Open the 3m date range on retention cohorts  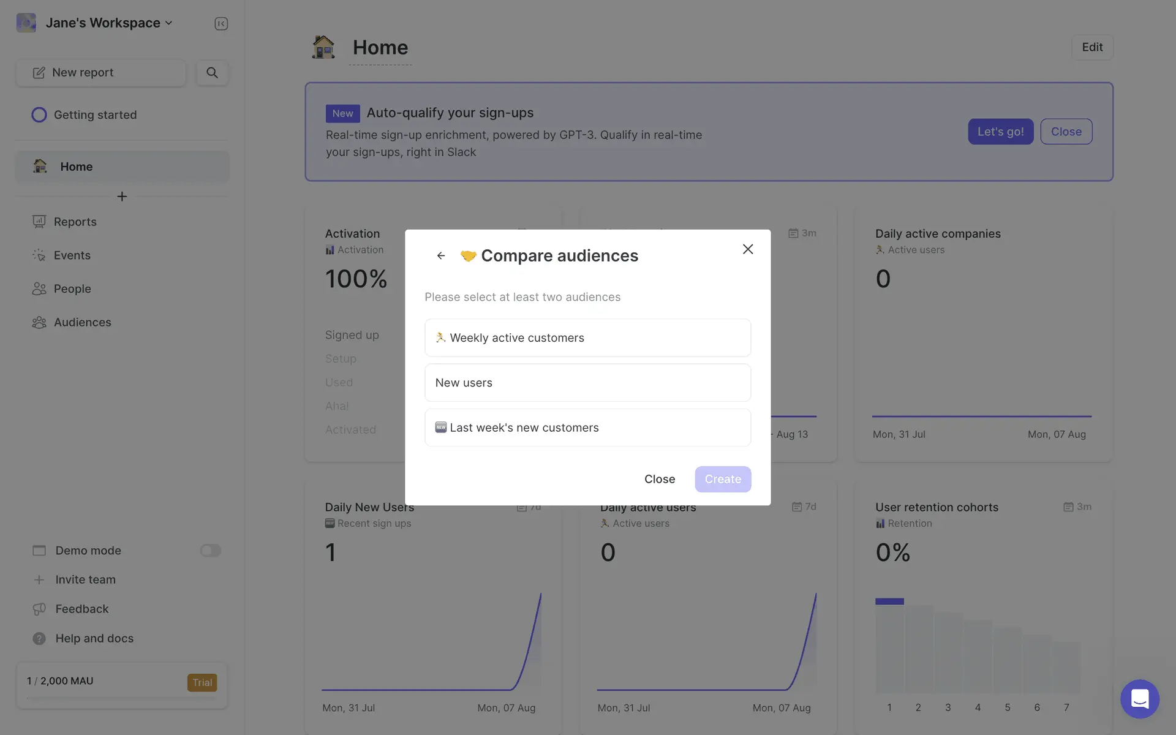click(x=1077, y=507)
